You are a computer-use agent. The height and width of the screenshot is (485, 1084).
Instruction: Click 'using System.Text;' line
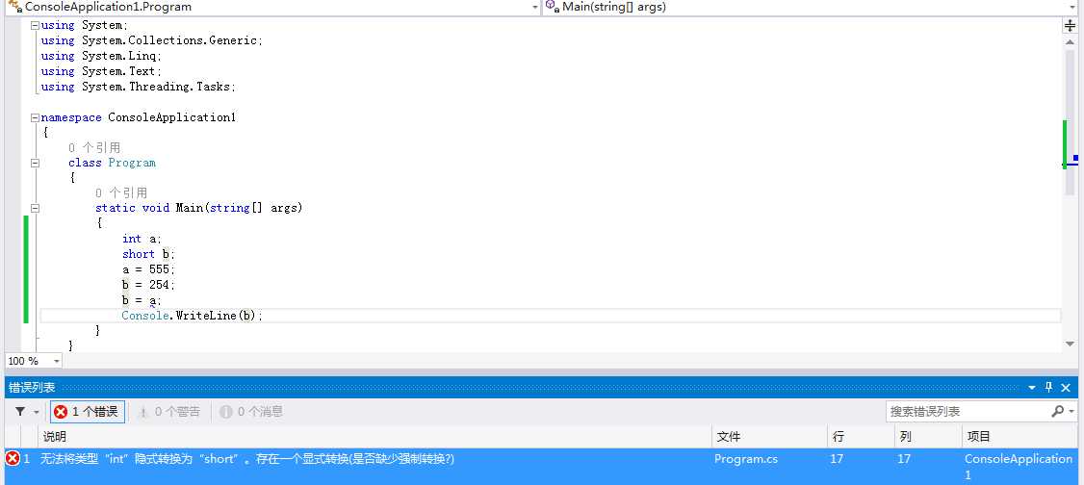(x=101, y=71)
